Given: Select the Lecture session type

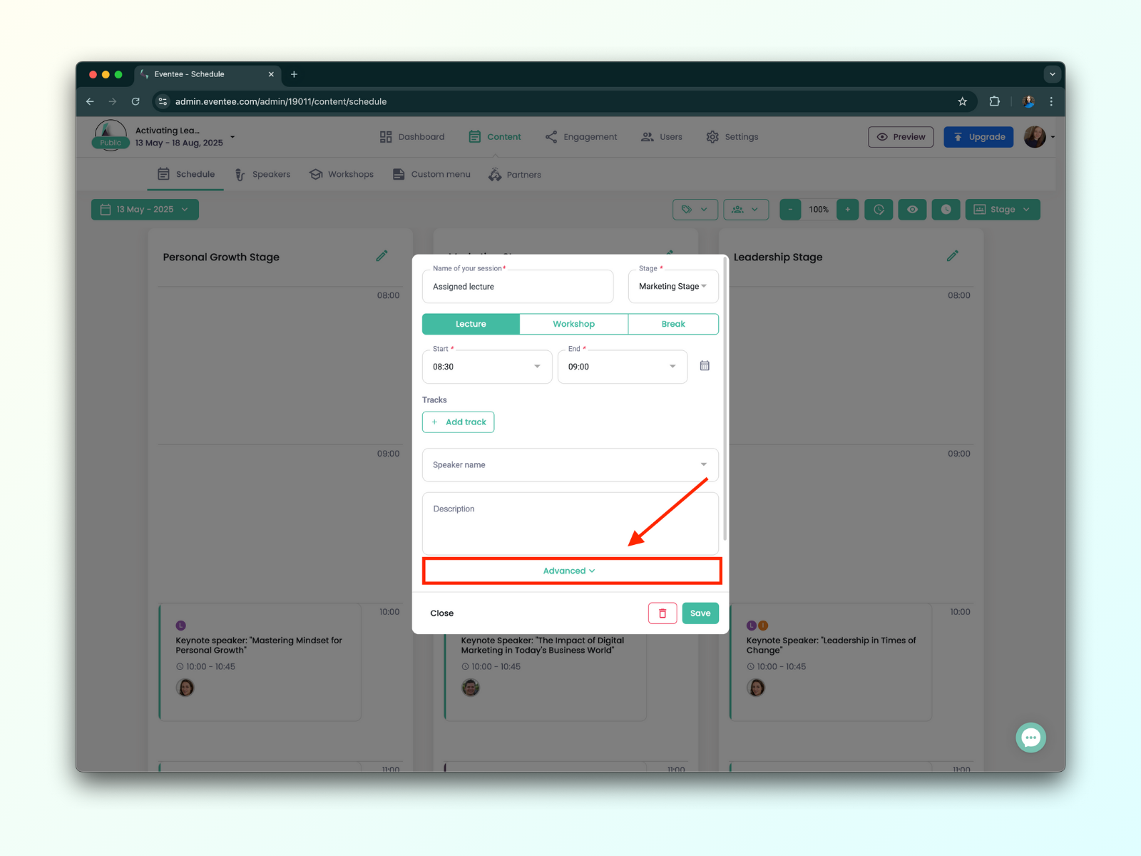Looking at the screenshot, I should [471, 324].
